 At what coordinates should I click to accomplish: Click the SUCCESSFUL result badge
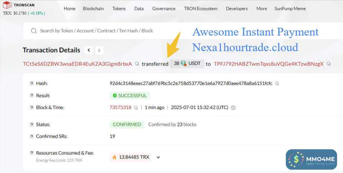[130, 96]
